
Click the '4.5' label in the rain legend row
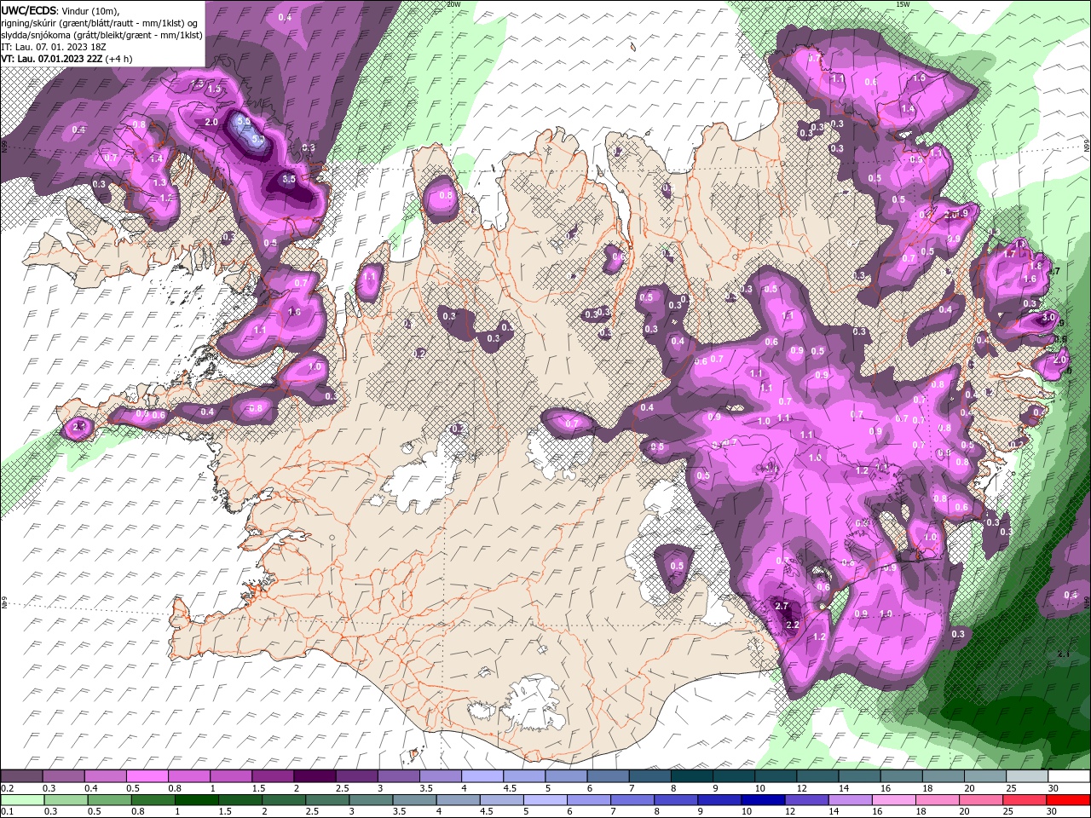[487, 812]
